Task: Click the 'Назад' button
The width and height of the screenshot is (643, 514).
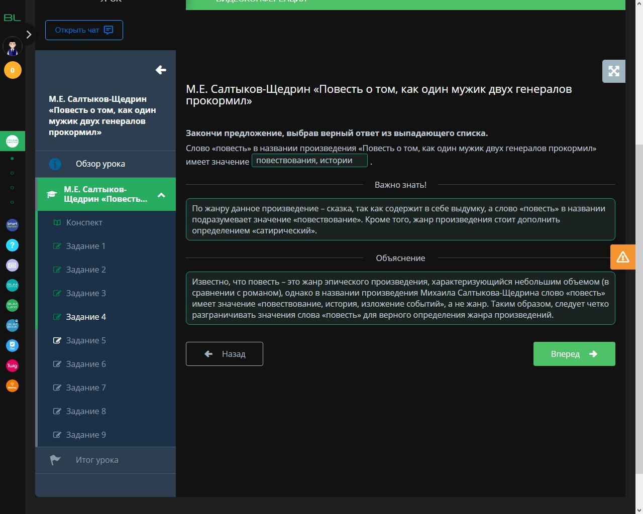Action: pos(225,354)
